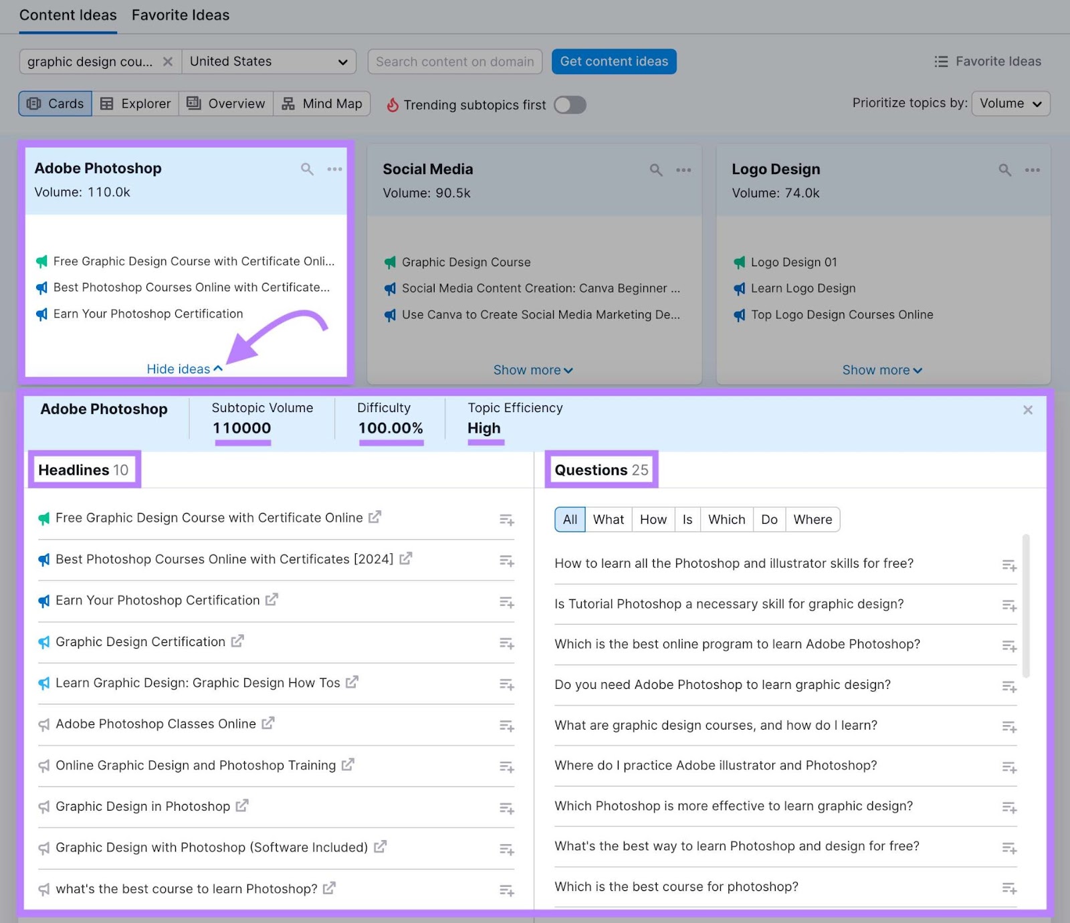1070x923 pixels.
Task: Click the 'Search content on domain' field
Action: pyautogui.click(x=455, y=62)
